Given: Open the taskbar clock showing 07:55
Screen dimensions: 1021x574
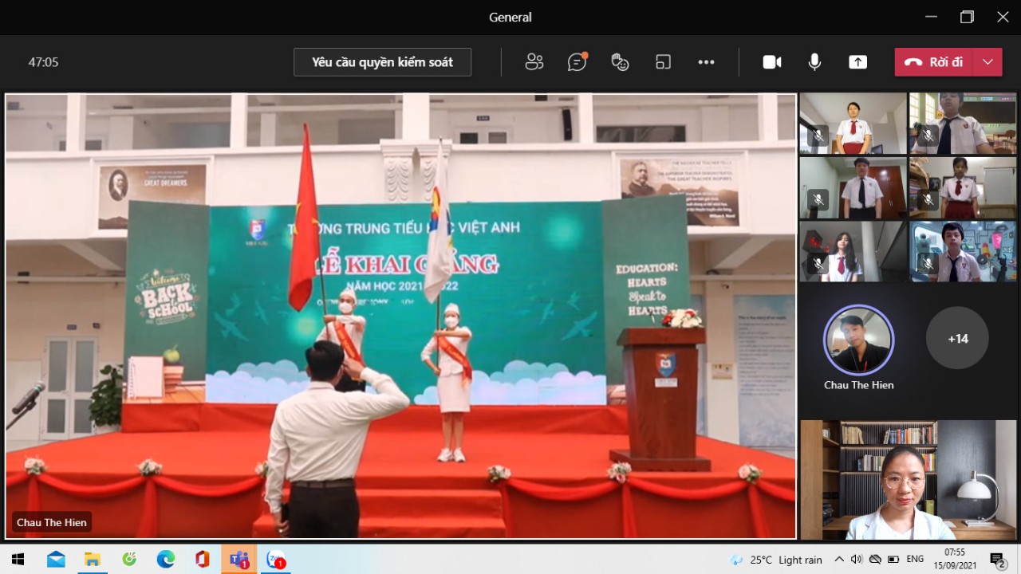Looking at the screenshot, I should pos(955,560).
